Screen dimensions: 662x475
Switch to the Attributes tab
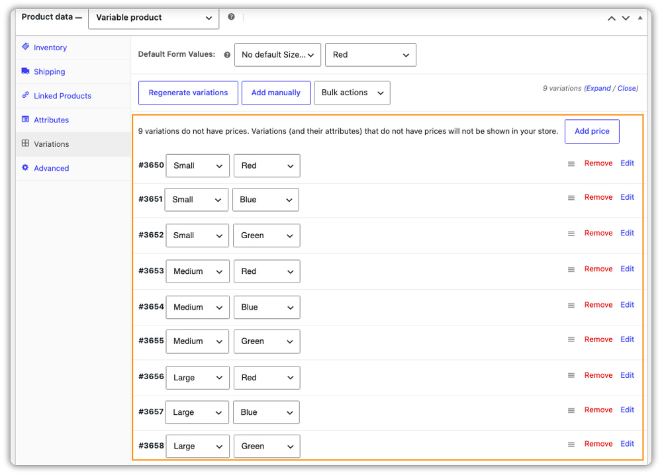pyautogui.click(x=51, y=120)
